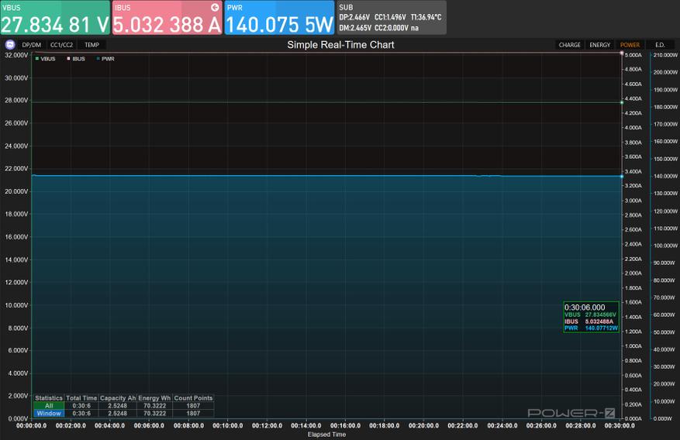This screenshot has height=440, width=680.
Task: Toggle the DP/DM channel button
Action: tap(32, 45)
